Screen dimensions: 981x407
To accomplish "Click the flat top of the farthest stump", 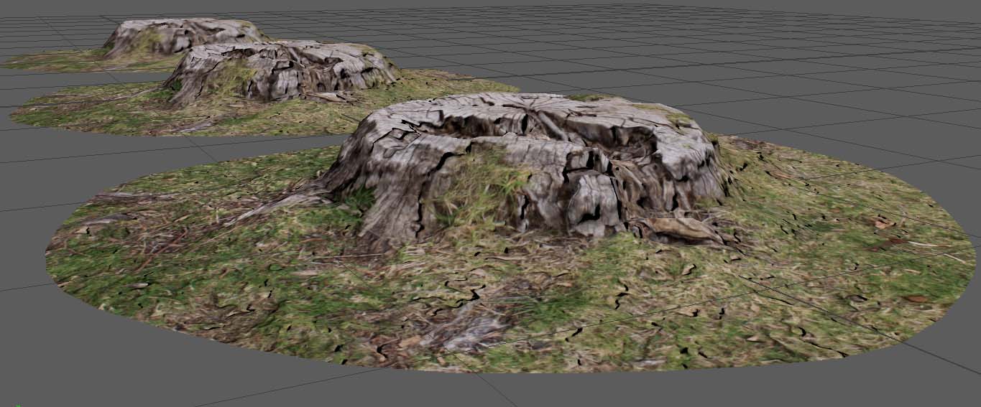I will click(180, 26).
